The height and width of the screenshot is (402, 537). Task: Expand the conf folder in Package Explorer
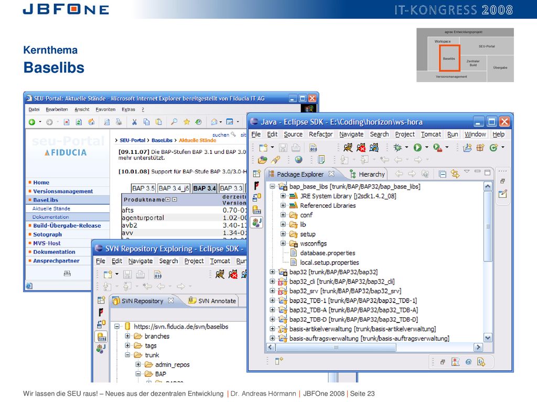tap(283, 215)
